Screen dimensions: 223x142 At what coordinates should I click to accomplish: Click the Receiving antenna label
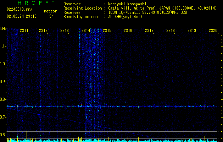(x=82, y=17)
